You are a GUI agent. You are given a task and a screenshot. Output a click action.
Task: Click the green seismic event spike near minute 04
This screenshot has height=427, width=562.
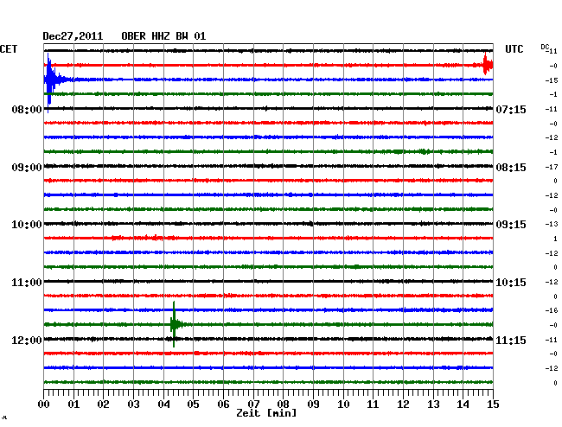pyautogui.click(x=175, y=324)
